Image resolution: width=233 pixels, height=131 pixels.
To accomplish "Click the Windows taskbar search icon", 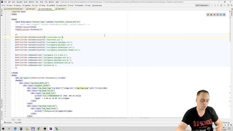I will (x=9, y=128).
